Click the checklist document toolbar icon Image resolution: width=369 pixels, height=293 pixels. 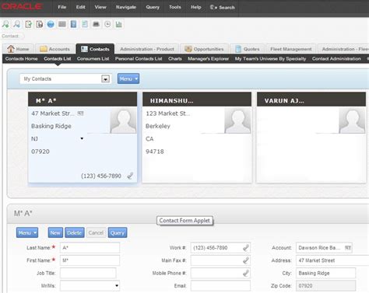point(85,24)
